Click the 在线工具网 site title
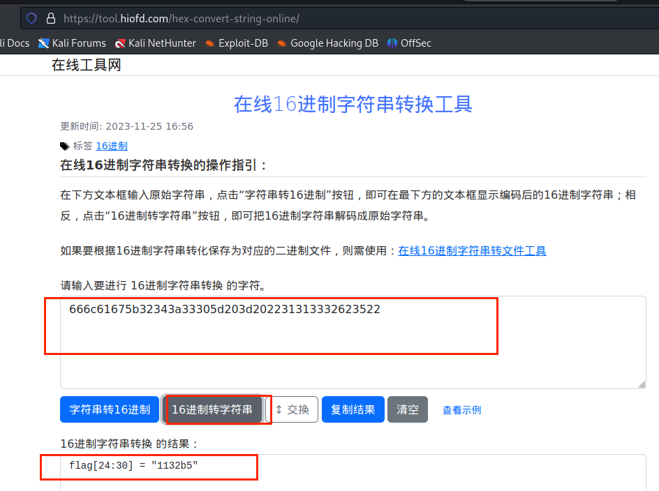Viewport: 659px width, 491px height. [x=86, y=65]
